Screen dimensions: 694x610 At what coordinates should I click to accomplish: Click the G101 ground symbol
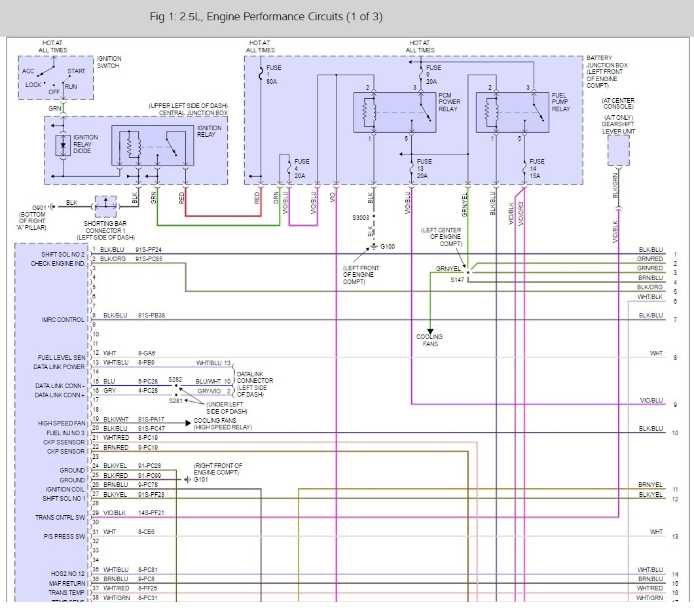coord(187,479)
